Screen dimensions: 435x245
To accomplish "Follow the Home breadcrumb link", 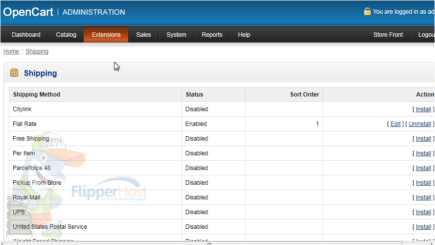I will coord(11,51).
